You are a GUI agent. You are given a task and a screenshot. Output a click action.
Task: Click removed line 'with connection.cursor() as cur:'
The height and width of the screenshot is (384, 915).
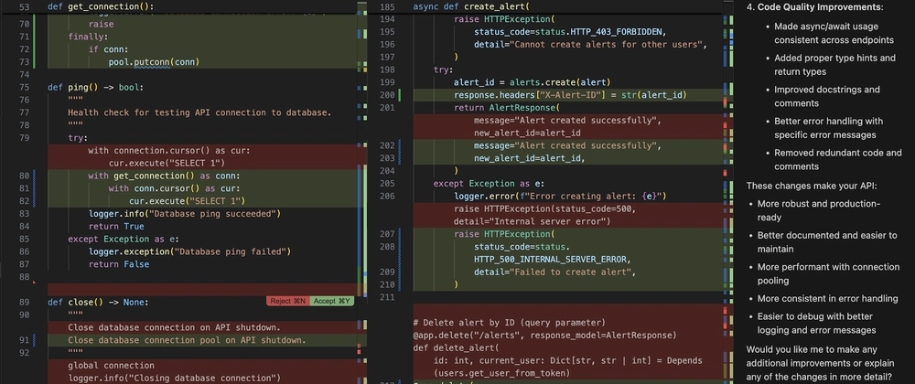click(169, 150)
